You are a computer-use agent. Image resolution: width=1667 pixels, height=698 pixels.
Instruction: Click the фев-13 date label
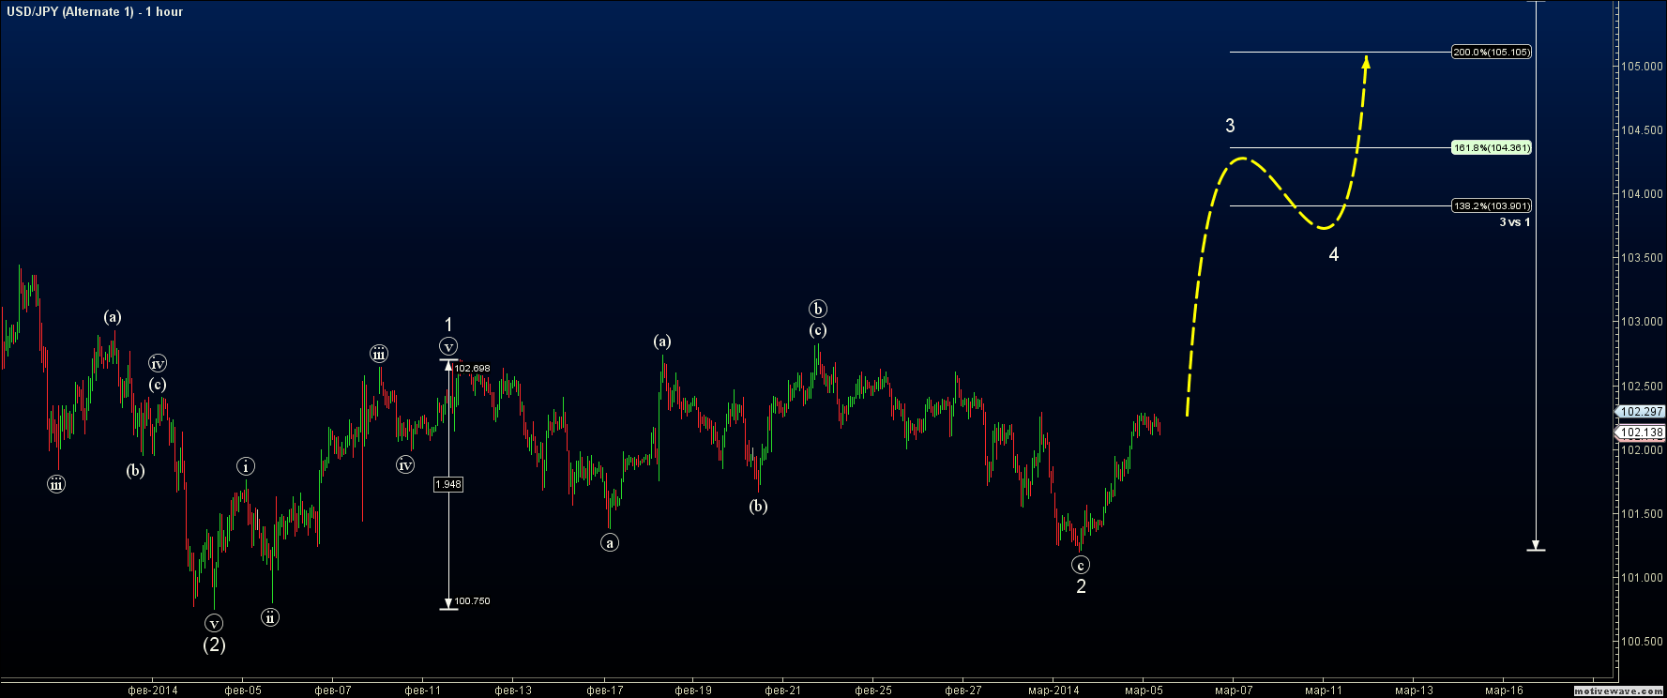[513, 690]
